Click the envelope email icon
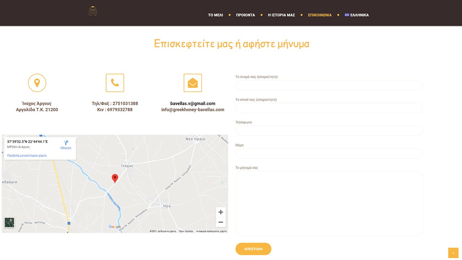 (x=193, y=83)
